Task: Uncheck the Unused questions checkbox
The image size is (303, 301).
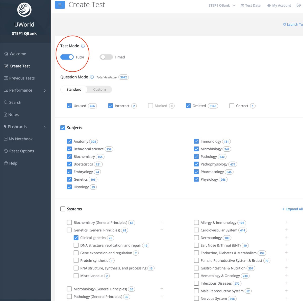Action: (x=69, y=106)
